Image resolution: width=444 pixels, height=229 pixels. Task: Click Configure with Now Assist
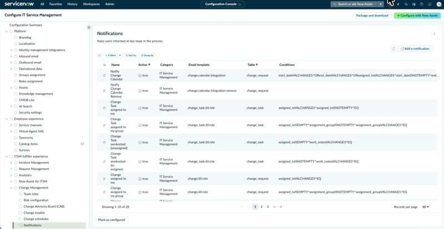417,15
